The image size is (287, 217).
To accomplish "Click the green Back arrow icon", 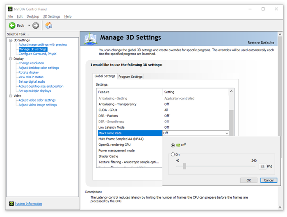I will (x=12, y=25).
